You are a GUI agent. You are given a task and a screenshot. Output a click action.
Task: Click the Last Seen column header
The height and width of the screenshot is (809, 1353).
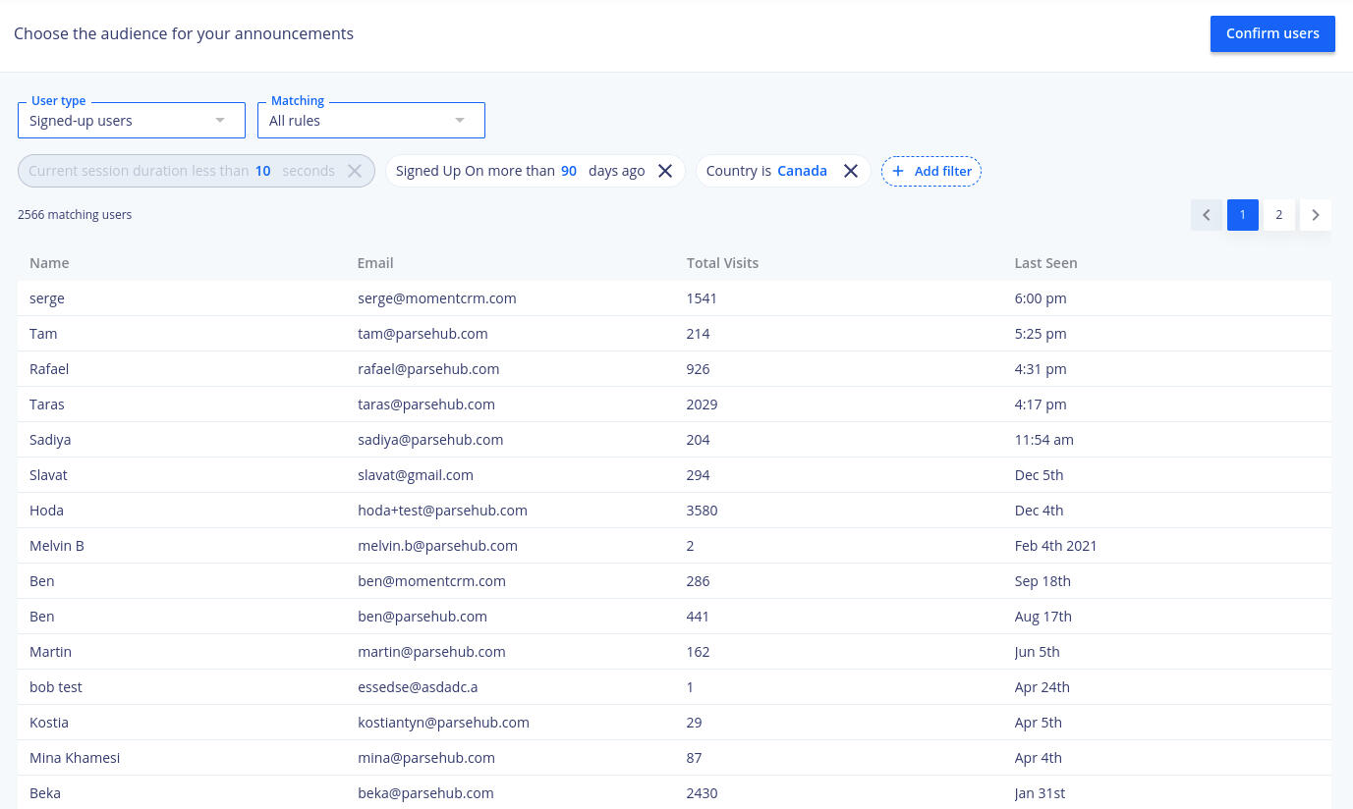pyautogui.click(x=1045, y=263)
